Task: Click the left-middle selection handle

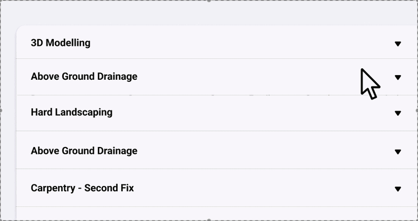Action: pyautogui.click(x=1, y=110)
